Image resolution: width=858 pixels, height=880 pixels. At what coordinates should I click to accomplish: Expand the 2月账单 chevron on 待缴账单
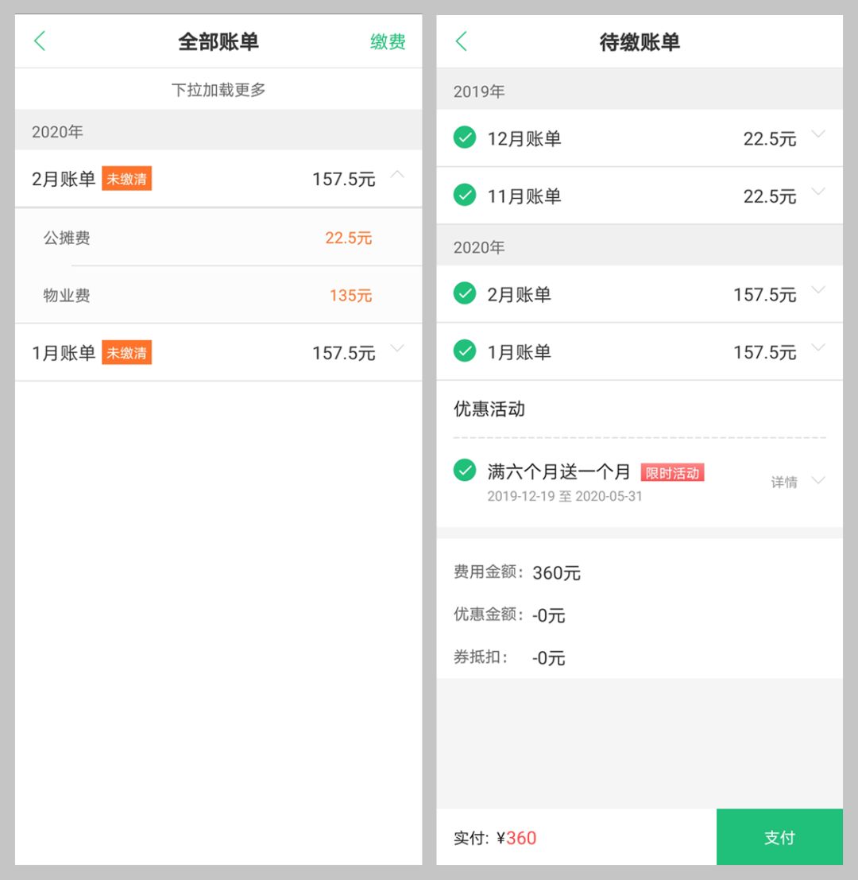819,291
